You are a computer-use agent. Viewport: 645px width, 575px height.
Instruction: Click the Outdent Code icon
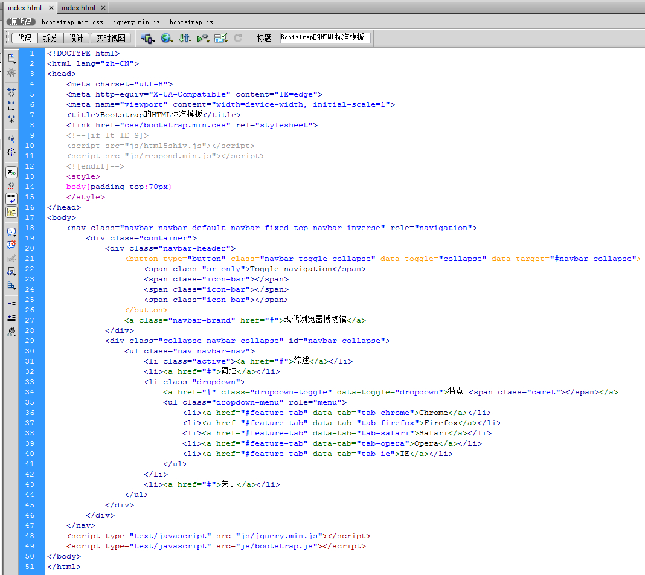(11, 318)
